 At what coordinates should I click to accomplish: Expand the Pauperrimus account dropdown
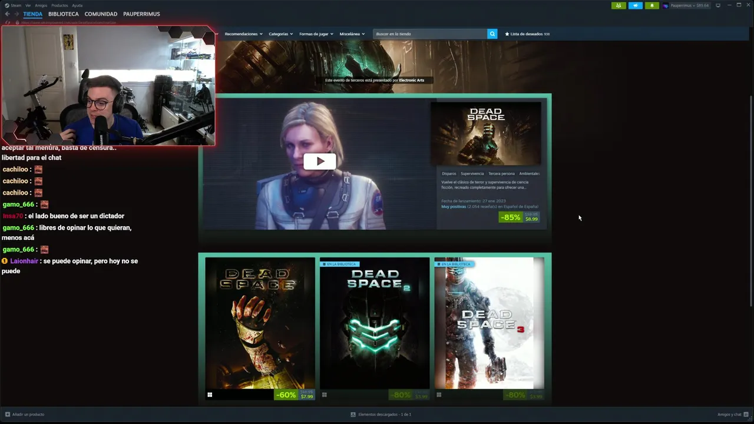click(689, 5)
